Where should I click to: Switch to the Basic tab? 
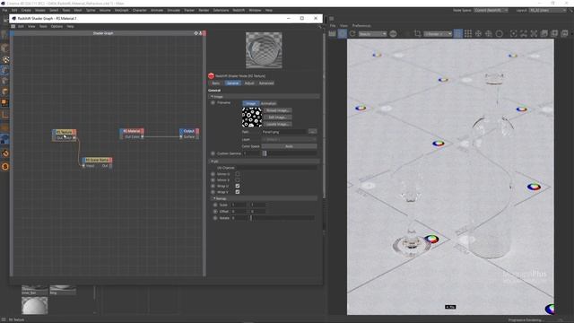[216, 83]
